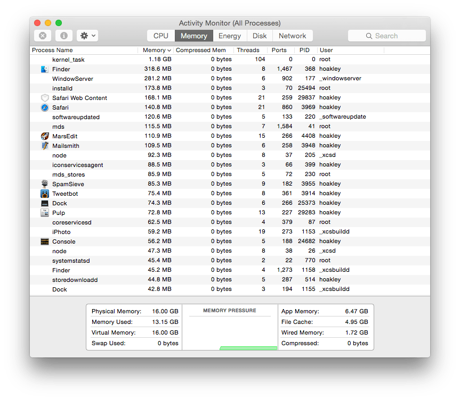Select the Safari compass icon row
This screenshot has width=460, height=400.
click(x=45, y=107)
